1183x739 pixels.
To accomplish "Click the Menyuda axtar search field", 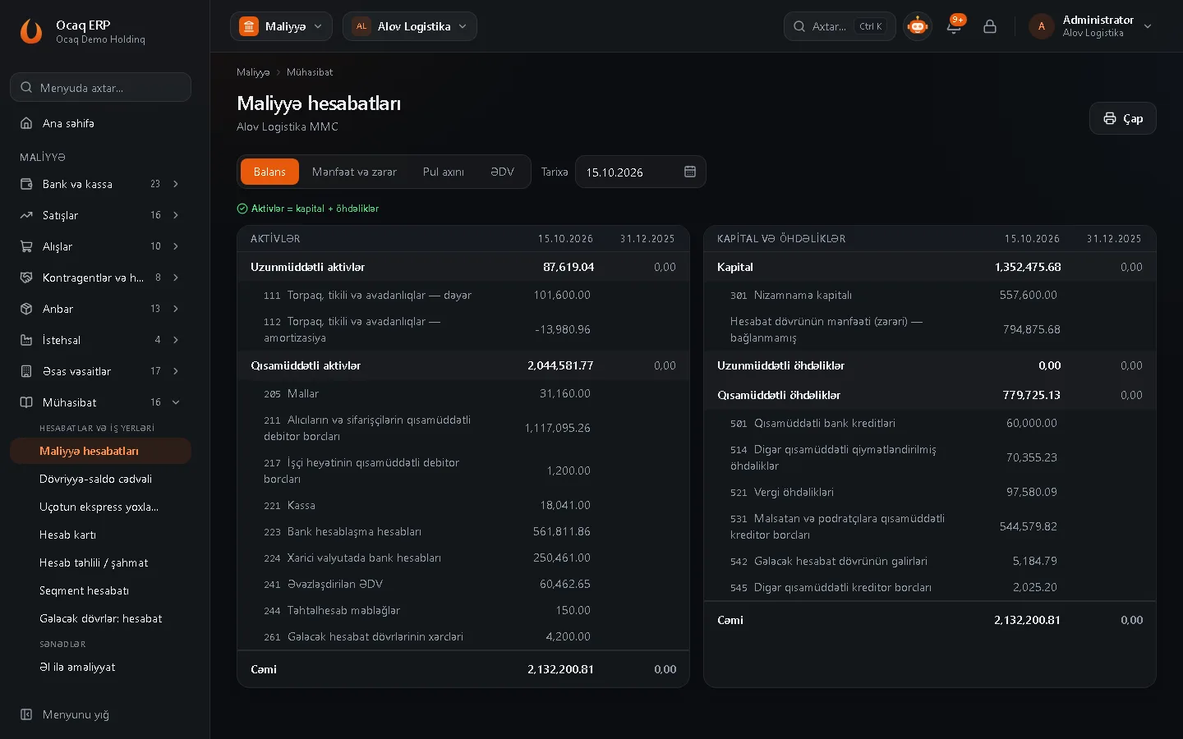I will point(100,87).
